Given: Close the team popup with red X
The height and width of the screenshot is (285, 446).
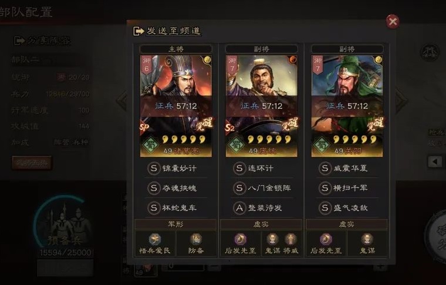Looking at the screenshot, I should click(x=393, y=21).
